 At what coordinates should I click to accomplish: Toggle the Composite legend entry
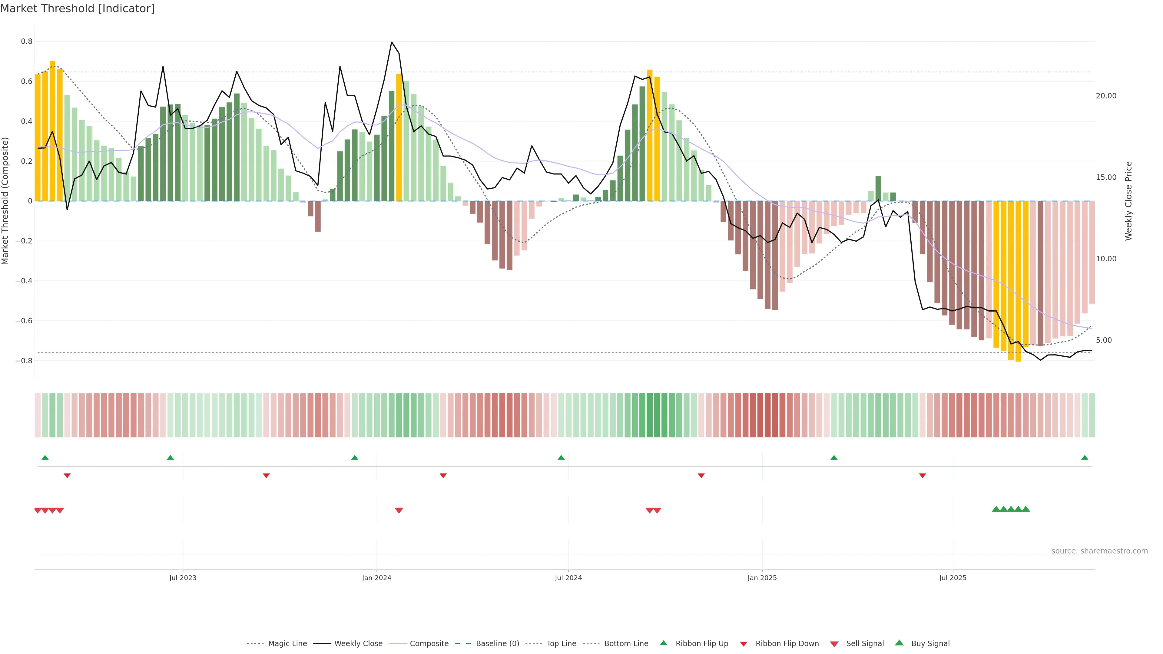[x=429, y=644]
